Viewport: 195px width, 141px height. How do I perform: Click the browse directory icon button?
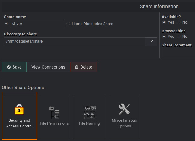[x=151, y=41]
